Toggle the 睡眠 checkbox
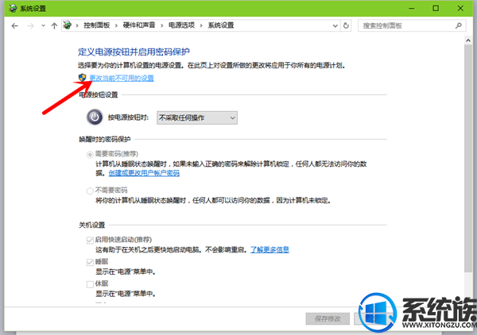 [90, 262]
